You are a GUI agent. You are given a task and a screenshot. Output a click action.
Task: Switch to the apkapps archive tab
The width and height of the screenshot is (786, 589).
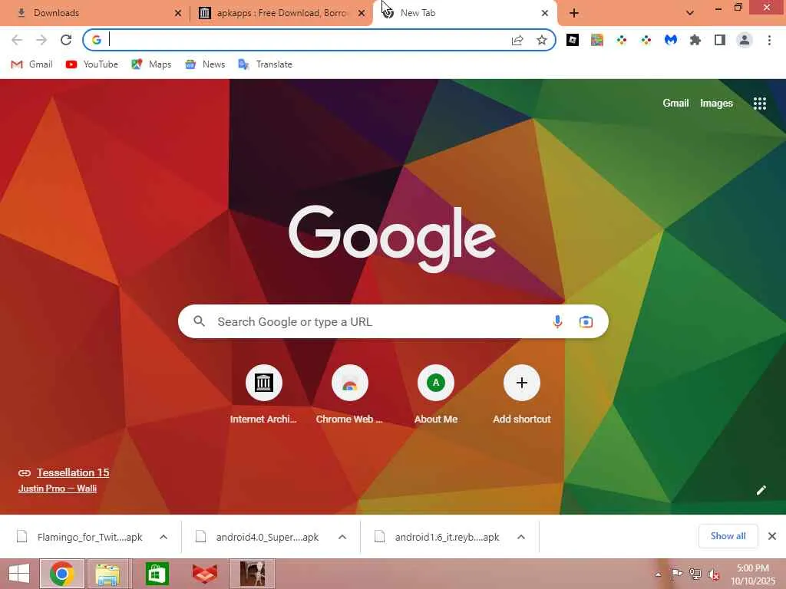pos(281,13)
